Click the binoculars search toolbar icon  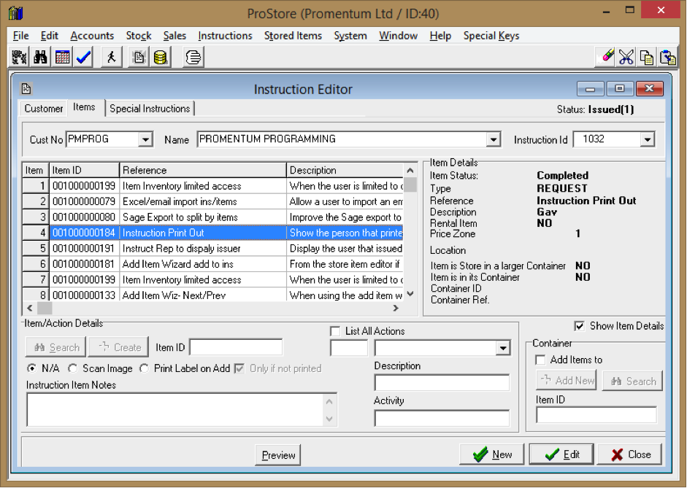point(40,57)
